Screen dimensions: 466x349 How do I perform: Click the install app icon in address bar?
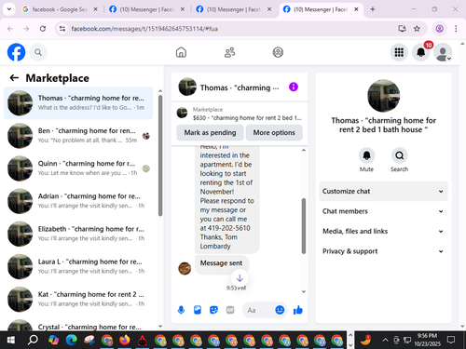tap(402, 29)
